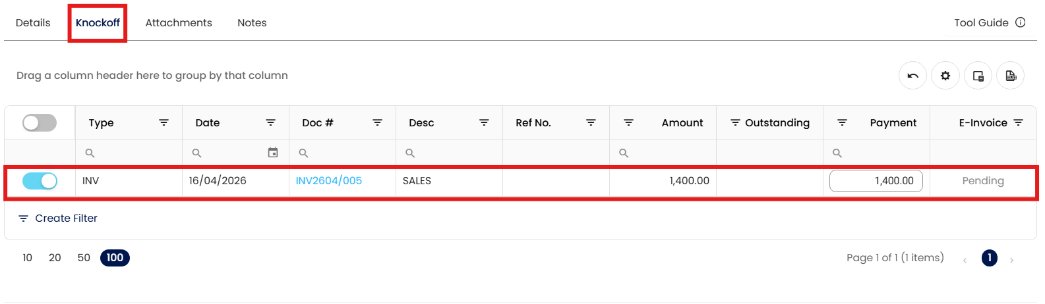The width and height of the screenshot is (1045, 304).
Task: Open the INV2604/005 invoice link
Action: [328, 181]
